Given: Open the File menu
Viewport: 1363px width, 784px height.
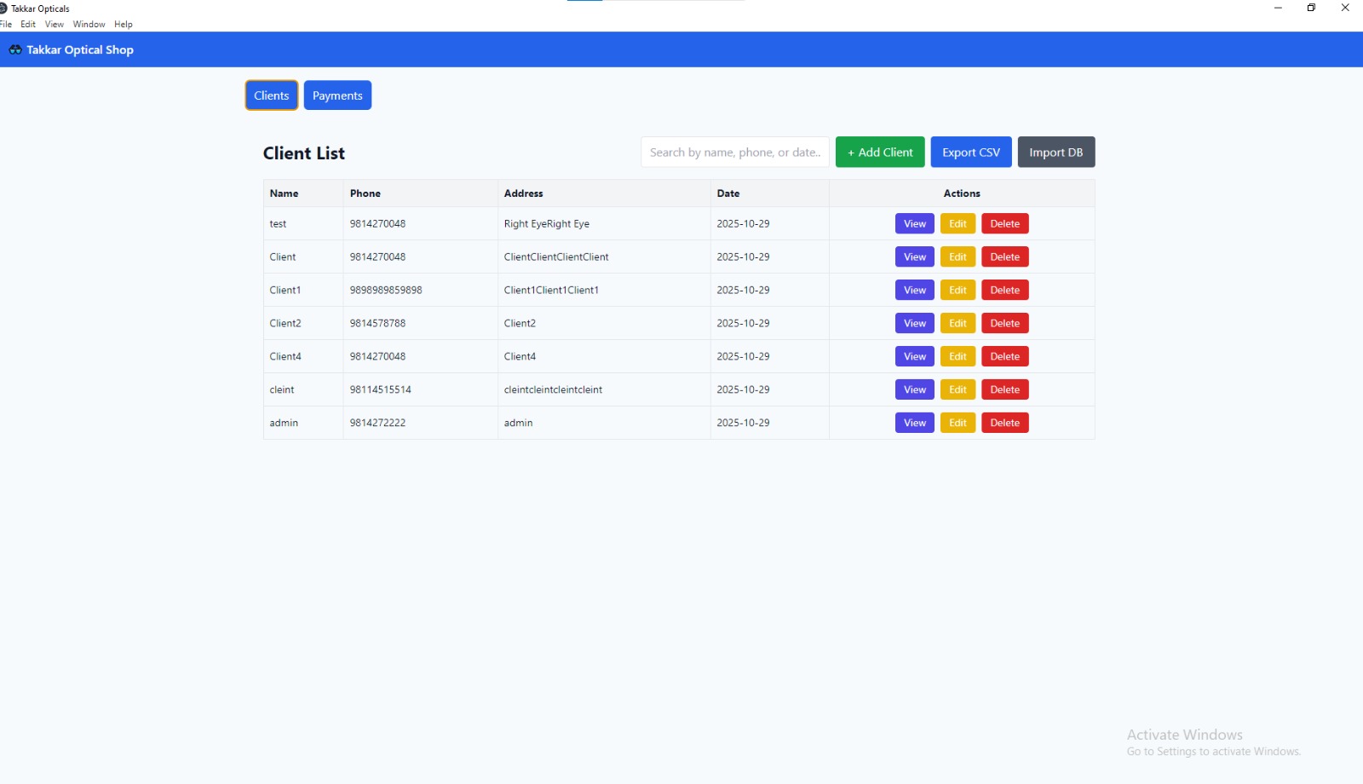Looking at the screenshot, I should pos(7,24).
